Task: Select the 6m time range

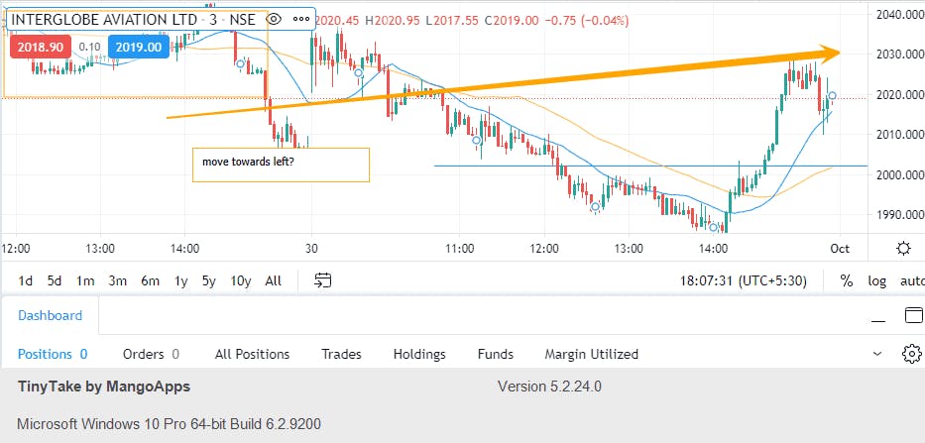Action: 150,280
